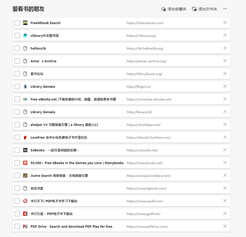Viewport: 246px width, 237px height.
Task: Click the Free-eBooks.net favicon
Action: coord(25,99)
